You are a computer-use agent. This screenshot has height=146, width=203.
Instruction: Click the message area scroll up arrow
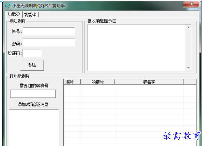point(188,27)
